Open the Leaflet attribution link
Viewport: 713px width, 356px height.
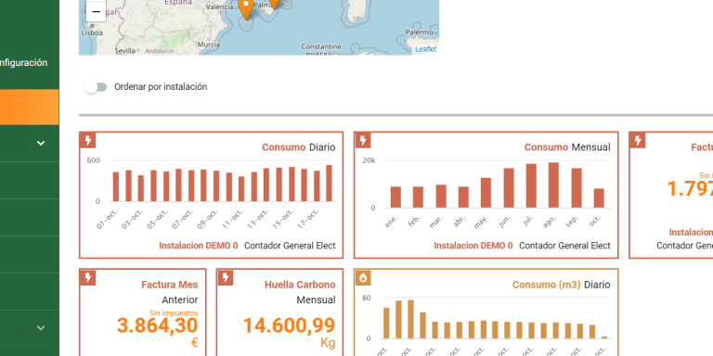click(425, 49)
